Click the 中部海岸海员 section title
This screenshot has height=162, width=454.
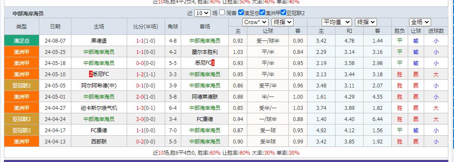pyautogui.click(x=28, y=13)
